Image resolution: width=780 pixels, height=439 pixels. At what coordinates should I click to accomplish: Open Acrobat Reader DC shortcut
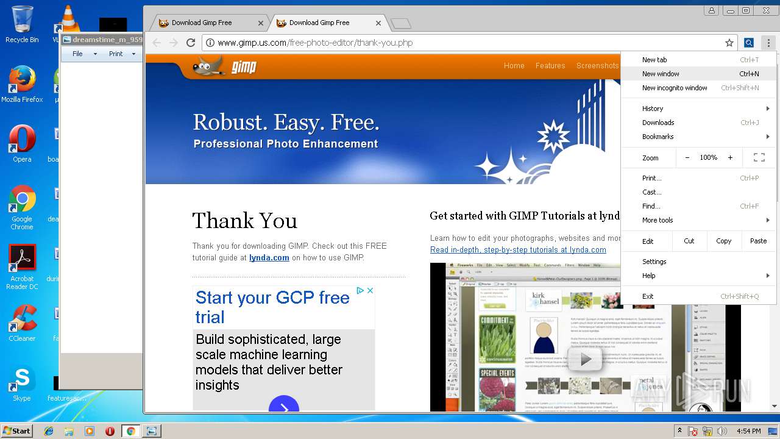point(22,267)
